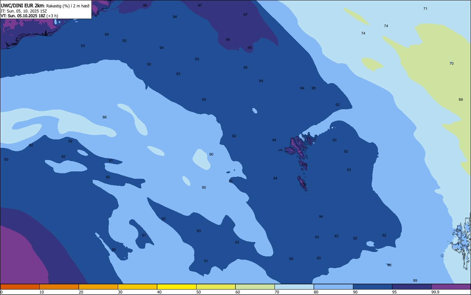
Task: Click the humidity value 71 on the map
Action: pyautogui.click(x=425, y=8)
